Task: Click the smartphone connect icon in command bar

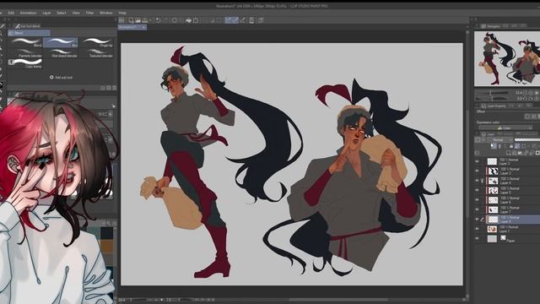Action: click(251, 20)
